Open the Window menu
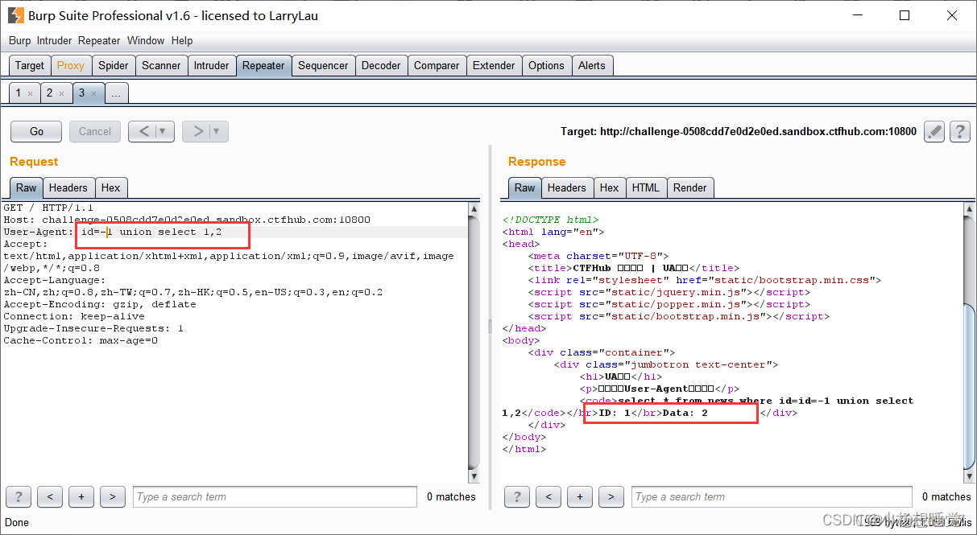Viewport: 977px width, 535px height. click(x=146, y=40)
